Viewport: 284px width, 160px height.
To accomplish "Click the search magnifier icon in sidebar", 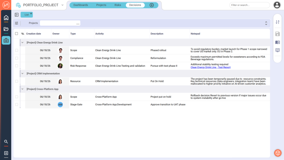I will [6, 142].
